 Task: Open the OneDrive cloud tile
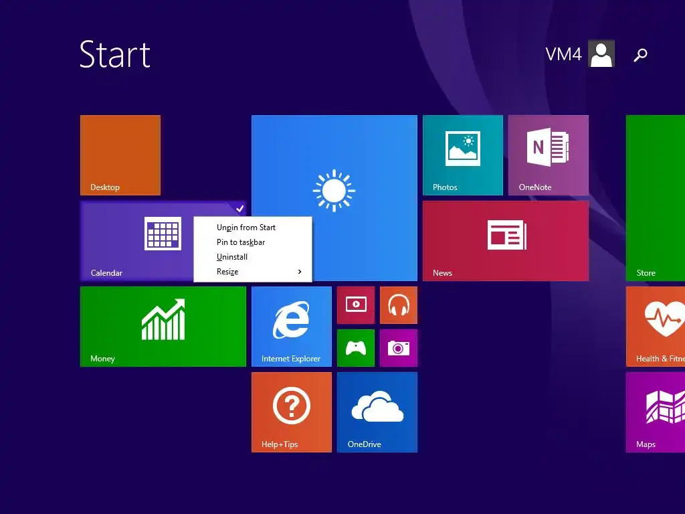(x=377, y=412)
